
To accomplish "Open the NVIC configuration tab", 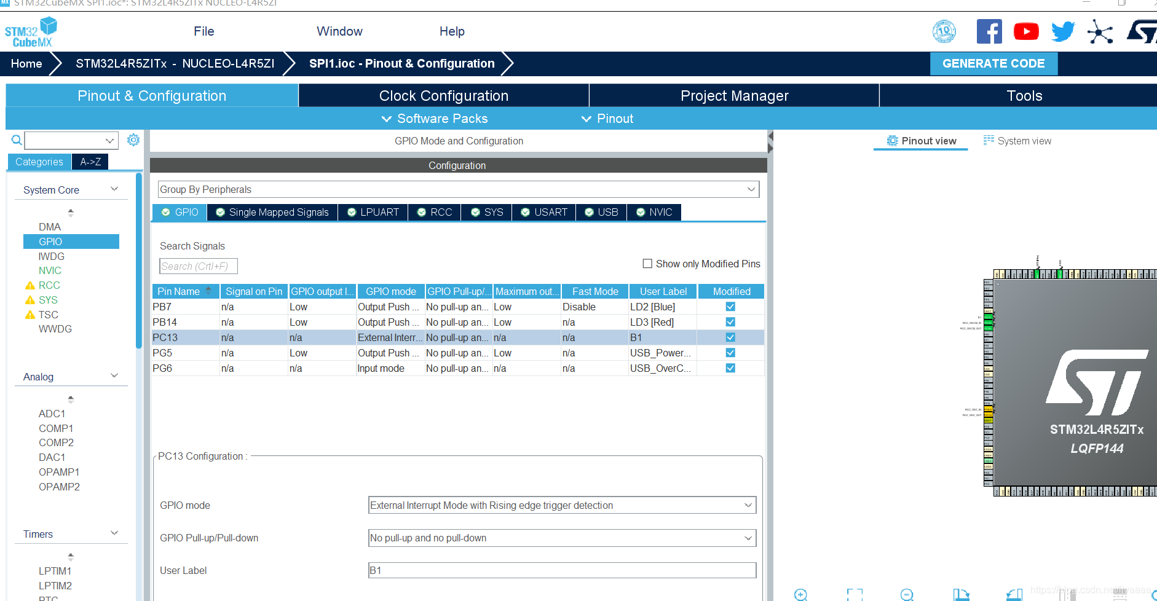I will [x=654, y=212].
